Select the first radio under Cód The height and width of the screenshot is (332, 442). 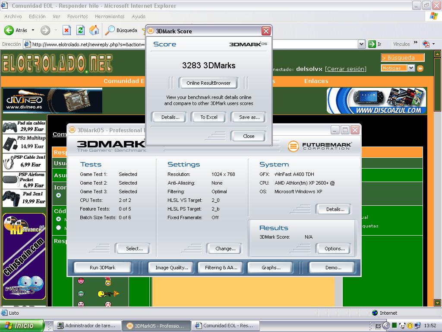(59, 219)
